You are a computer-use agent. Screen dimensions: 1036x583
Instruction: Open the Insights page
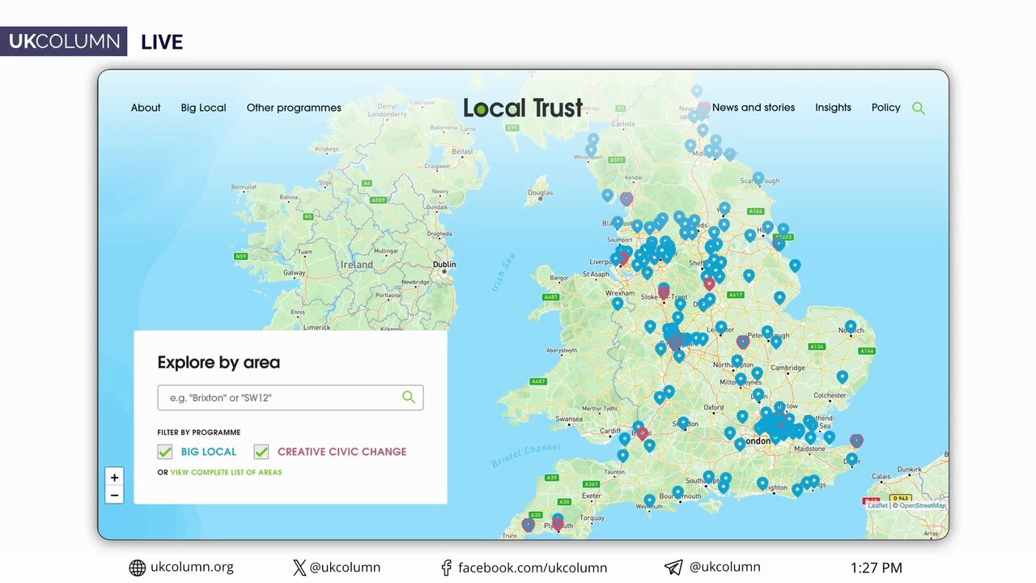pos(833,108)
